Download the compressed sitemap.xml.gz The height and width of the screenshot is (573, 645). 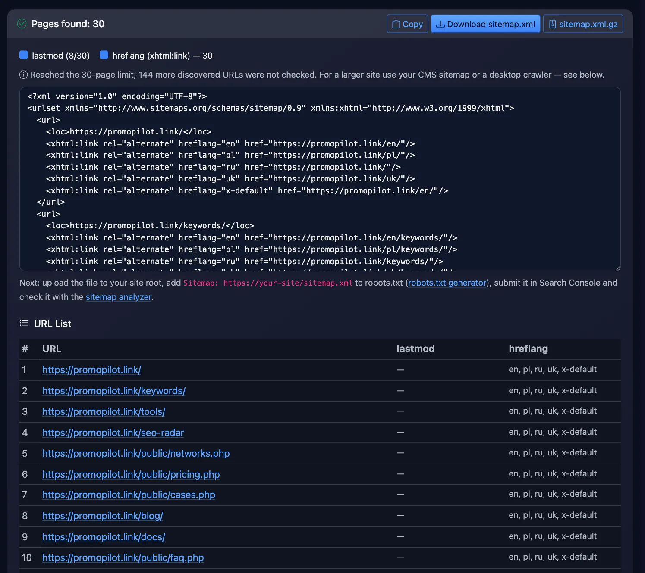click(583, 24)
